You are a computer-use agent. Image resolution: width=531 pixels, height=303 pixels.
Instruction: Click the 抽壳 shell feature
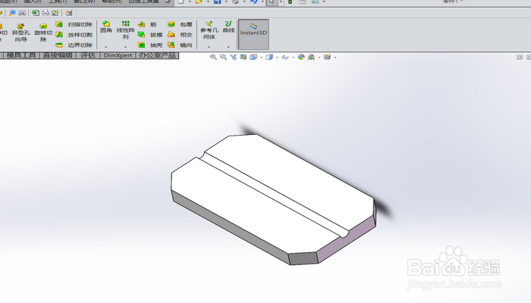coord(150,45)
